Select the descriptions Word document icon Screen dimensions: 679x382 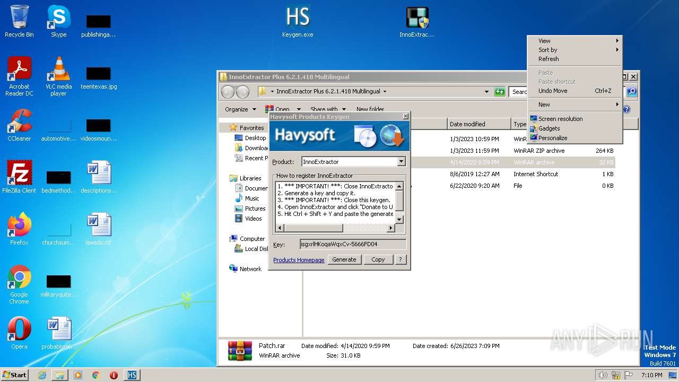pyautogui.click(x=99, y=177)
